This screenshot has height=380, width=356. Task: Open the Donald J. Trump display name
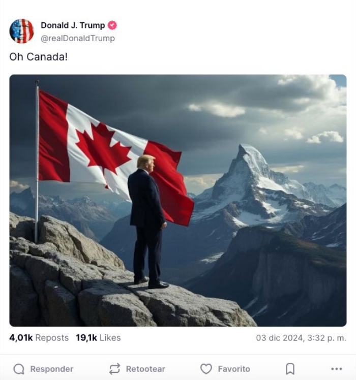click(x=73, y=25)
